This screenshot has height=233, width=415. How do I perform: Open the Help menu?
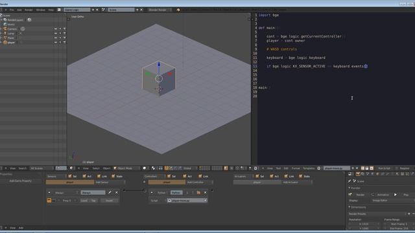(51, 10)
